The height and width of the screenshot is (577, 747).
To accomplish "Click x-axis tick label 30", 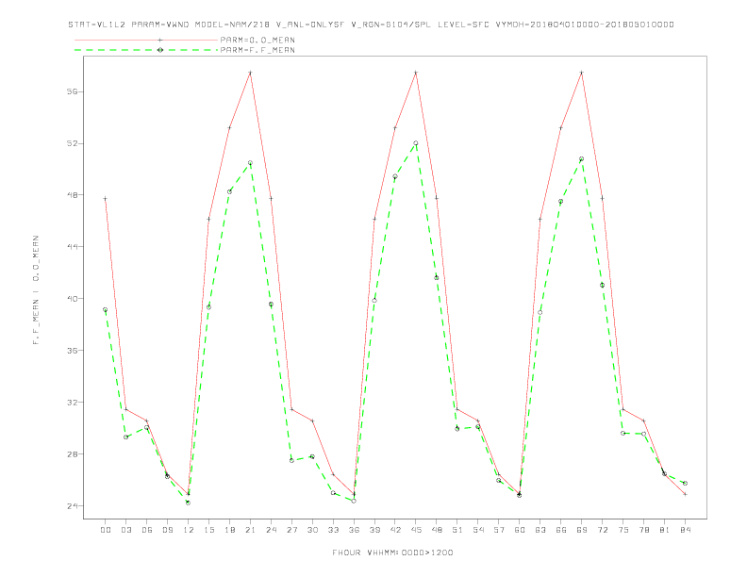I will pos(312,530).
